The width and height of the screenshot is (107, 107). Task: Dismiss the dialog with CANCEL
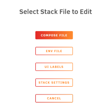pyautogui.click(x=54, y=98)
